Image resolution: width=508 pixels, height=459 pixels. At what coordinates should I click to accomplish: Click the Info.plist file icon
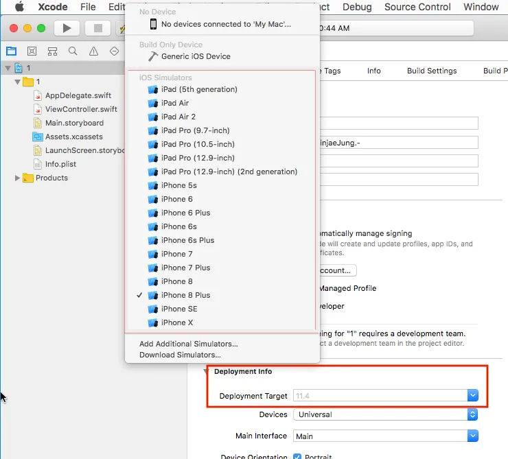point(38,164)
